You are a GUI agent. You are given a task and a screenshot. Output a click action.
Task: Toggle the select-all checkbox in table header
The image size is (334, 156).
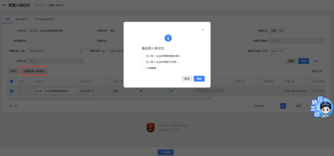[x=11, y=81]
